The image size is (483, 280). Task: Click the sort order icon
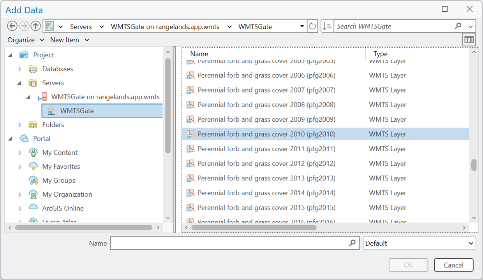[x=327, y=26]
